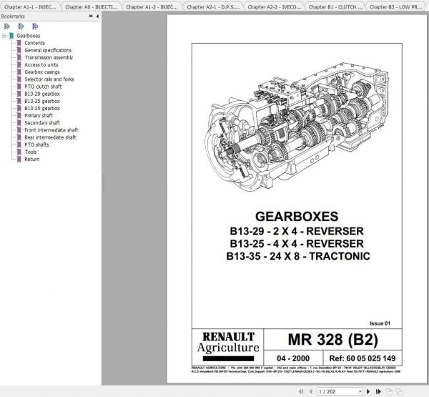This screenshot has height=397, width=429.
Task: Jump to the last page
Action: (378, 391)
